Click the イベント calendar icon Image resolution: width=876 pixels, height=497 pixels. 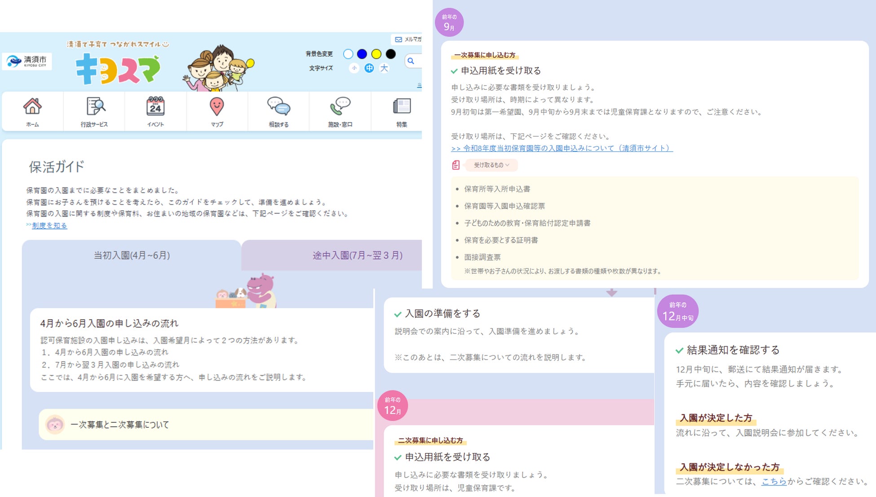(x=155, y=107)
